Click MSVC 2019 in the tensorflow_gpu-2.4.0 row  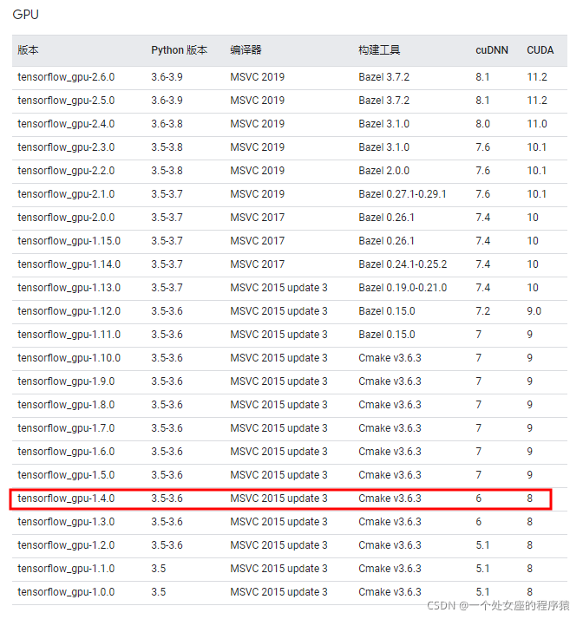pos(257,124)
